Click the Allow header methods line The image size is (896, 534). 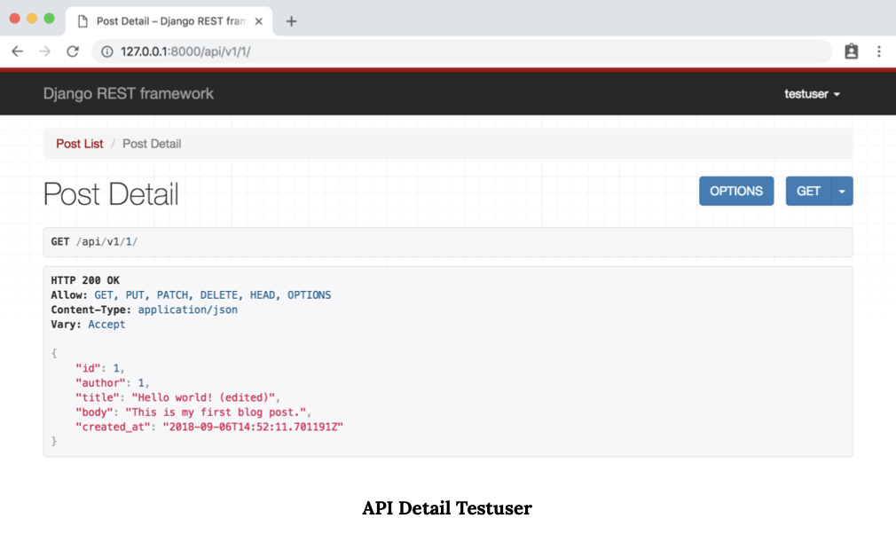191,295
